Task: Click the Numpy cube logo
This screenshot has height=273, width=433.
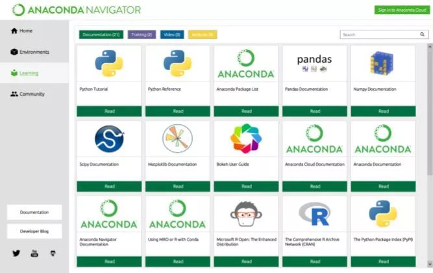Action: 382,63
